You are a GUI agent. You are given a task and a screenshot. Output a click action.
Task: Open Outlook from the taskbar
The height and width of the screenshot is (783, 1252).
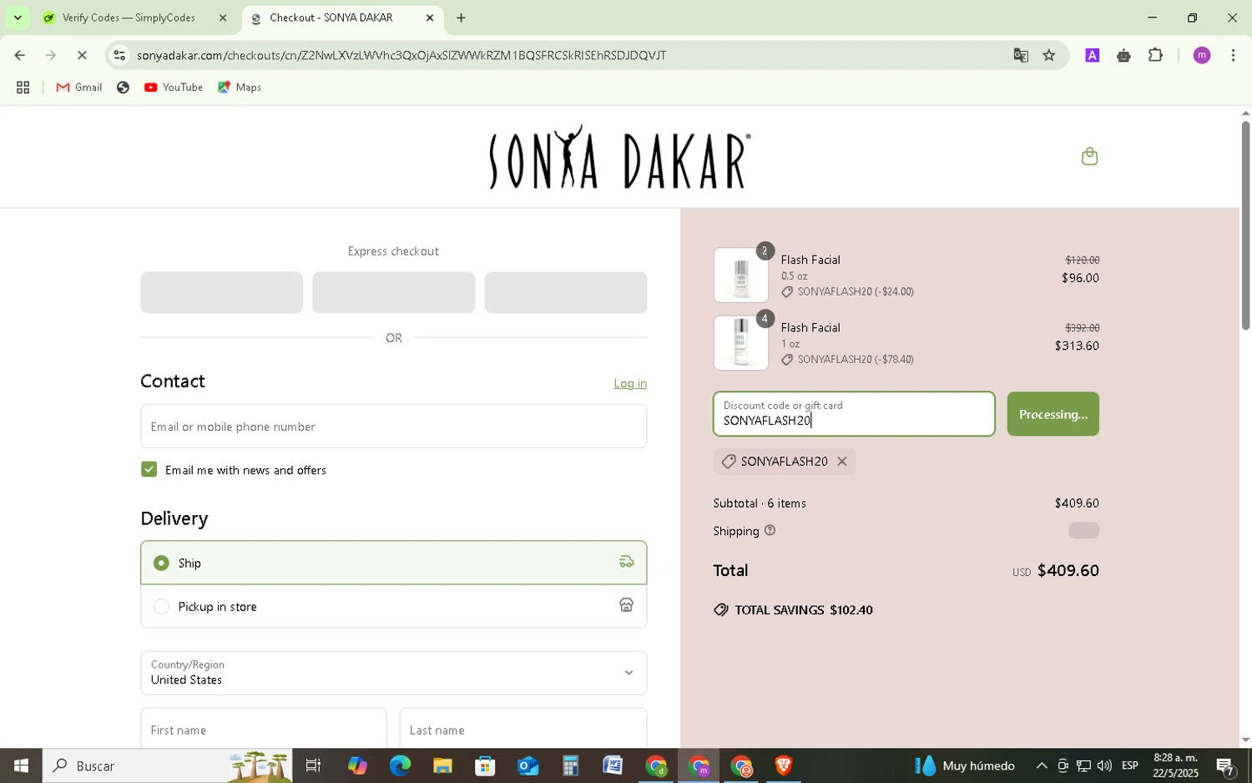tap(528, 765)
